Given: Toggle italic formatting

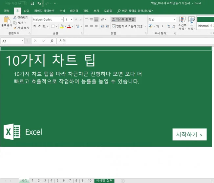Looking at the screenshot, I should pos(39,26).
